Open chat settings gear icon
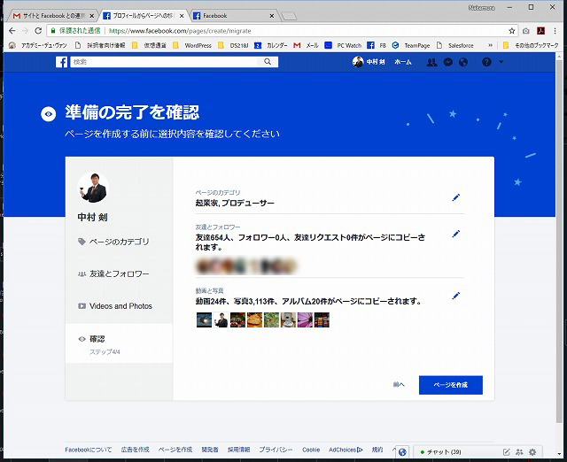Screen dimensions: 567x462 point(532,452)
